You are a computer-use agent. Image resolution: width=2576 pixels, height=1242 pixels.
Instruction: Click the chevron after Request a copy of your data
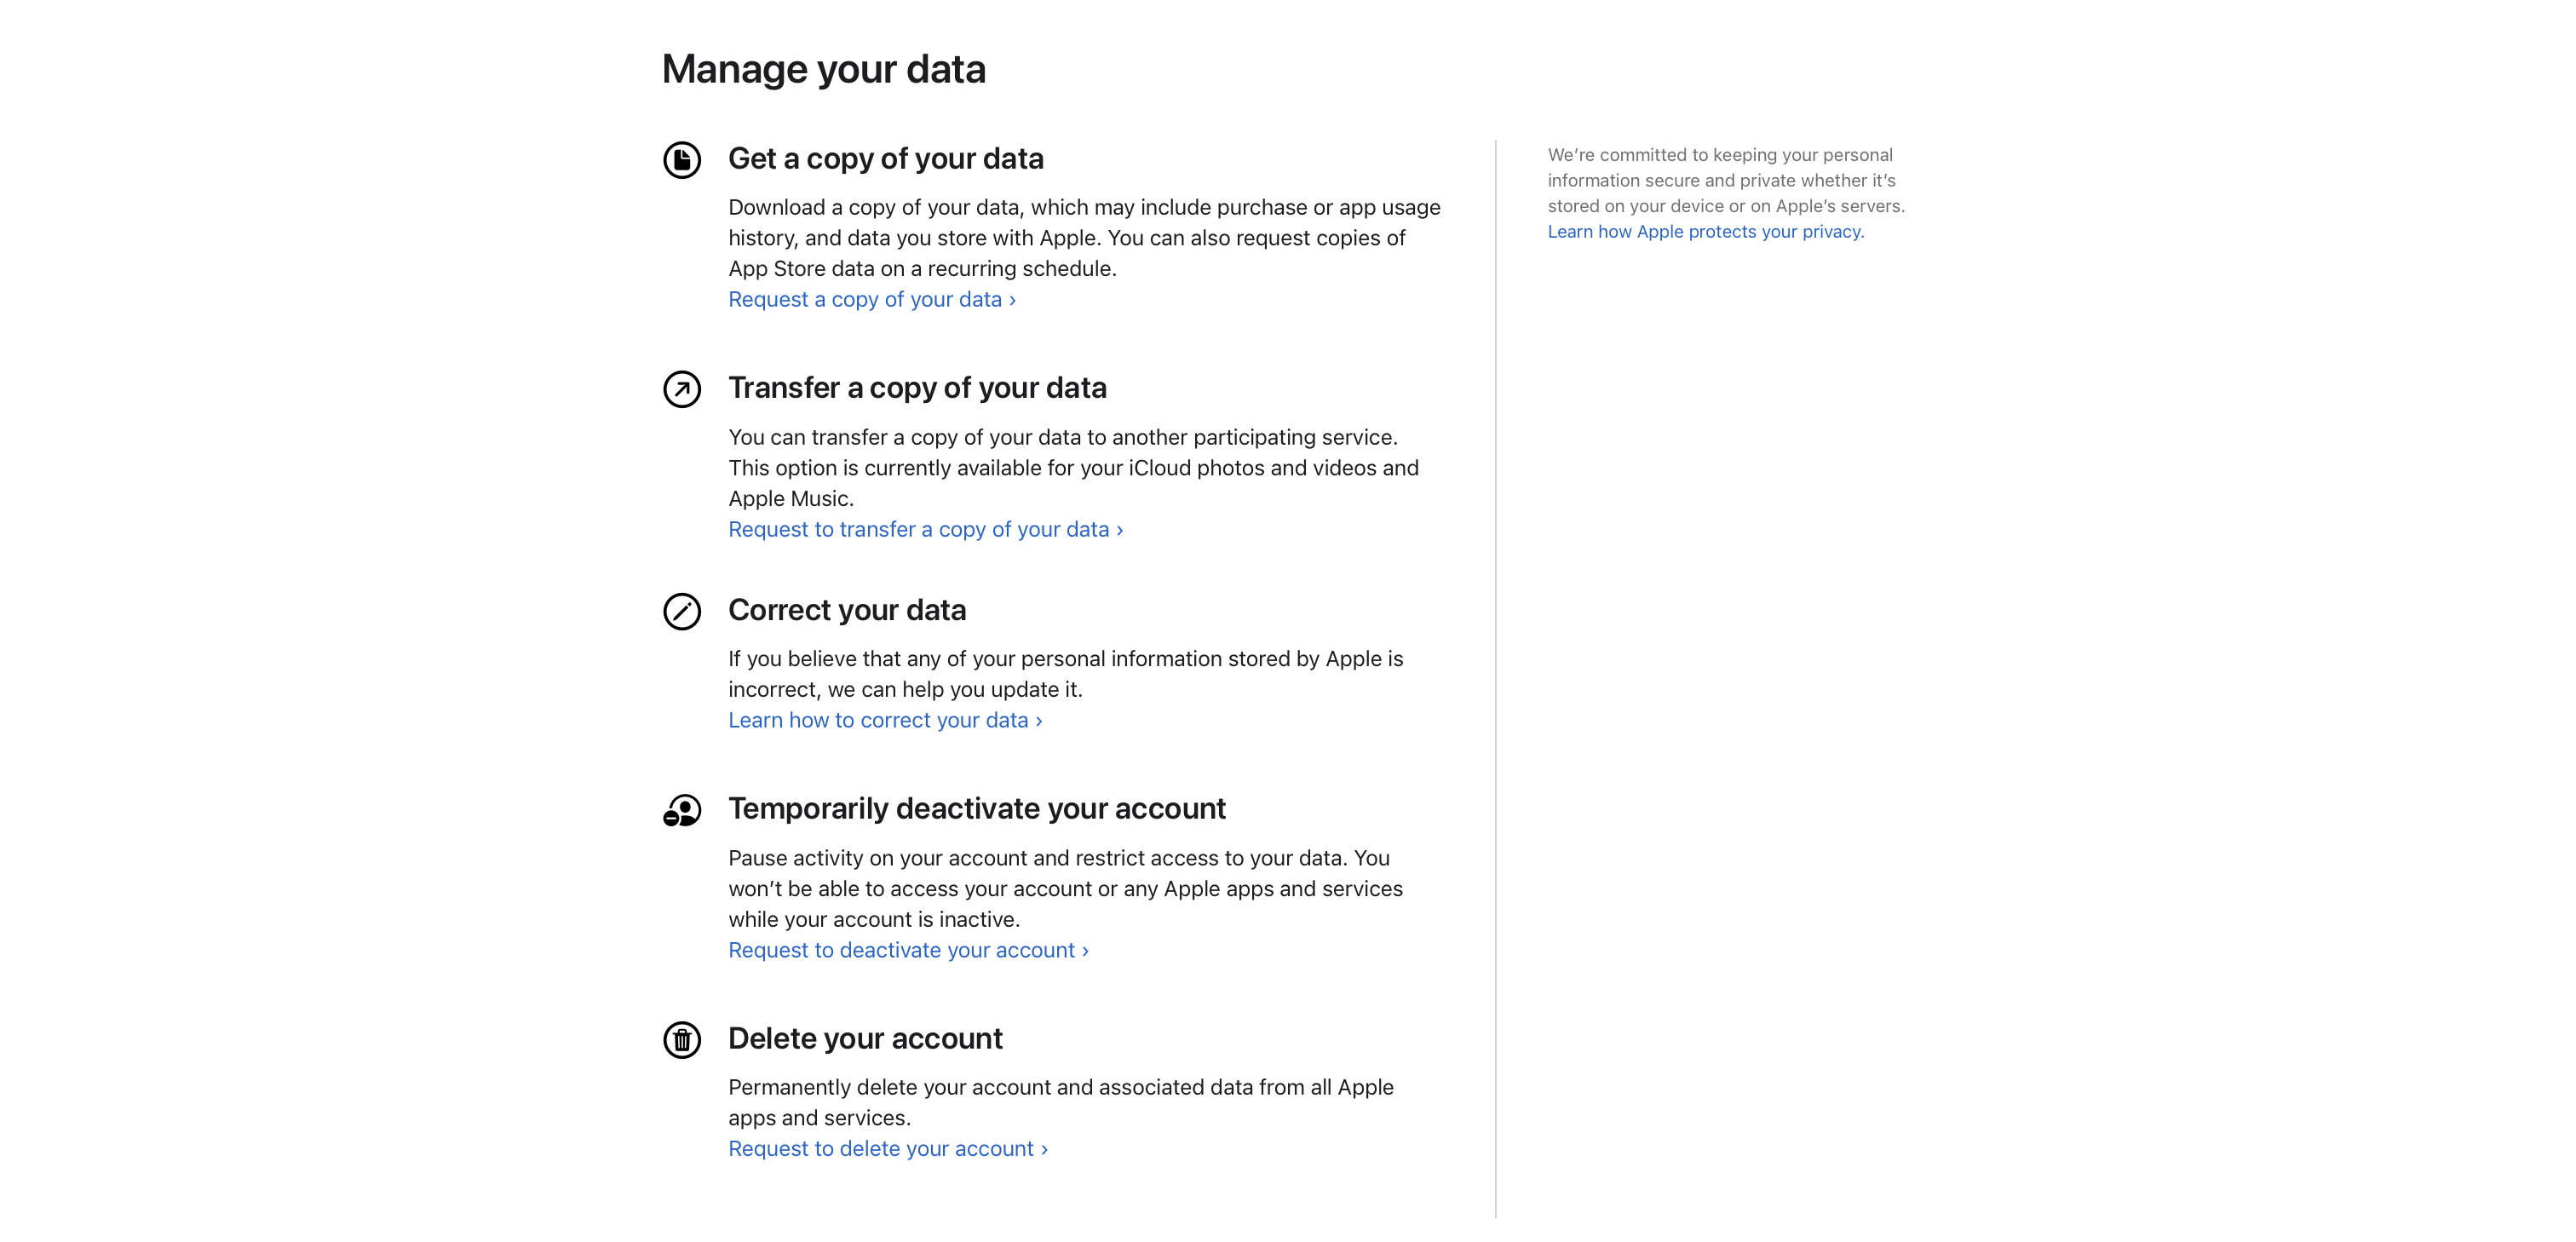[x=1011, y=298]
